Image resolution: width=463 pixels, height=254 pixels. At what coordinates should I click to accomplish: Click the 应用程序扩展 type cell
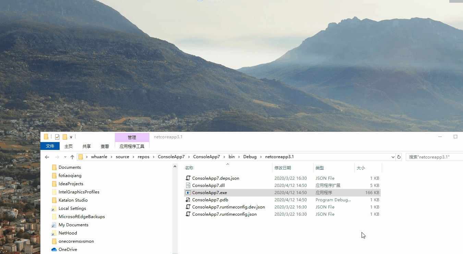click(x=328, y=186)
